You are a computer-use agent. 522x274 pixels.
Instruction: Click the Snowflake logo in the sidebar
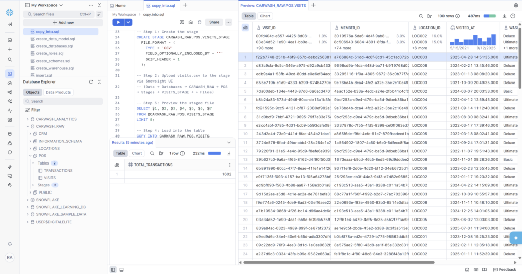click(x=10, y=12)
